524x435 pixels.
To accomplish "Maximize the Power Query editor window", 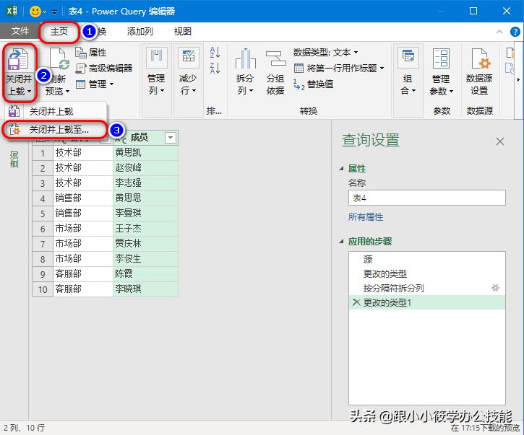I will click(473, 11).
